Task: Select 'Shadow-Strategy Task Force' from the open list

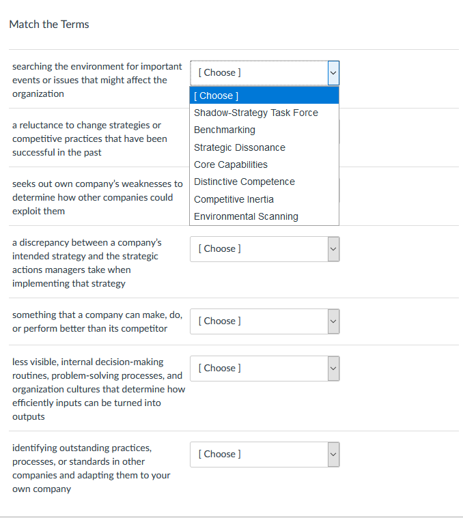Action: (x=256, y=113)
